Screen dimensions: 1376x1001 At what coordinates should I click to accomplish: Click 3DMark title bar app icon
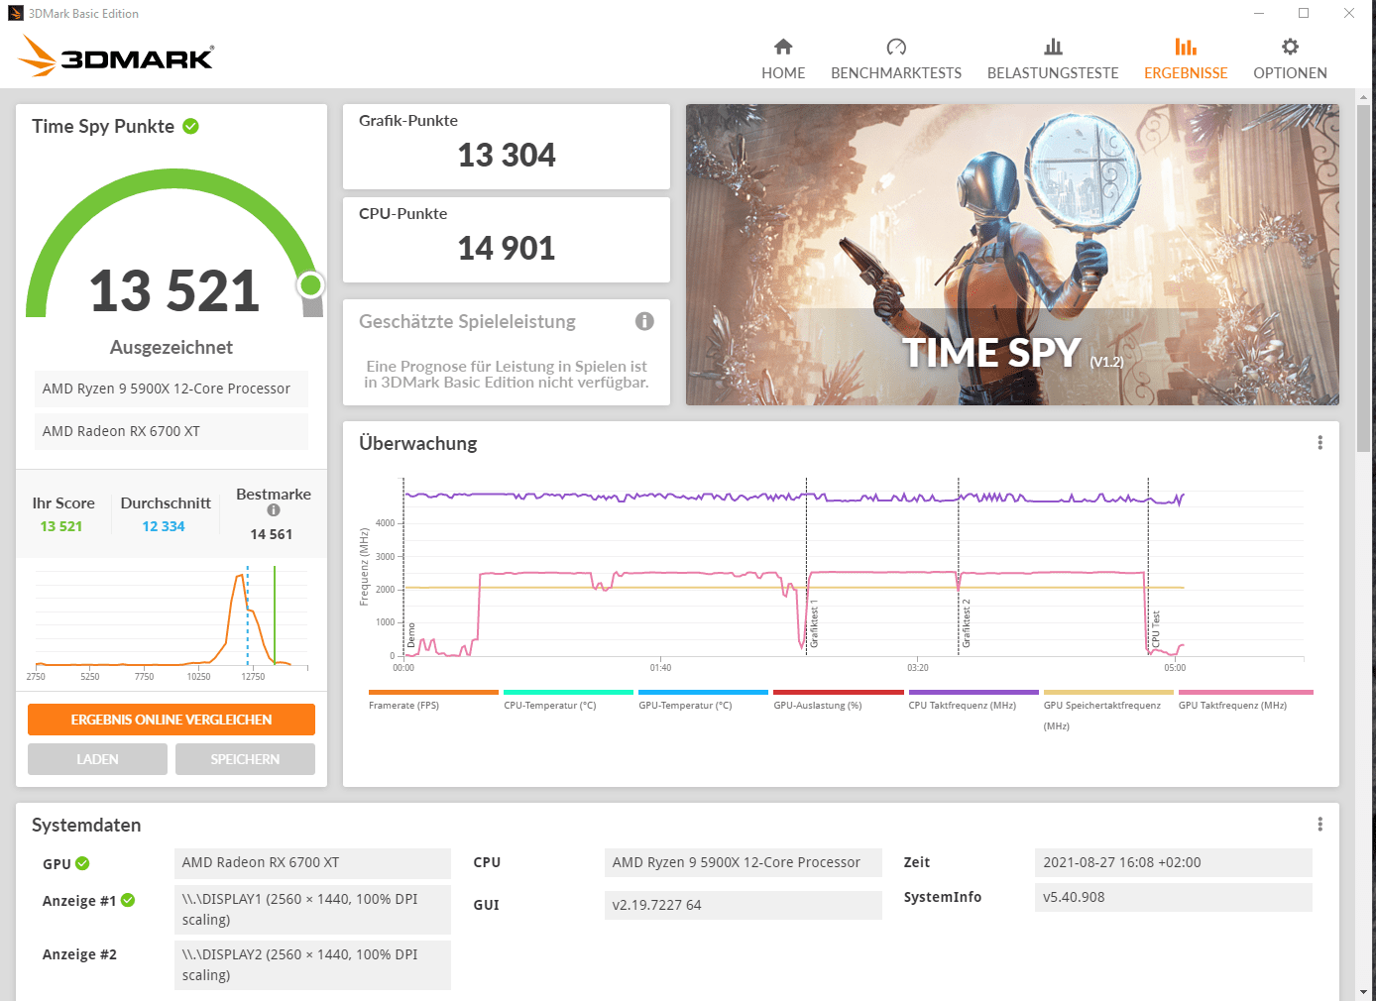pos(15,13)
